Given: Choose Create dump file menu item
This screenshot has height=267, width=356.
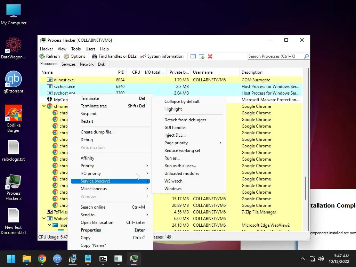Looking at the screenshot, I should coord(110,132).
